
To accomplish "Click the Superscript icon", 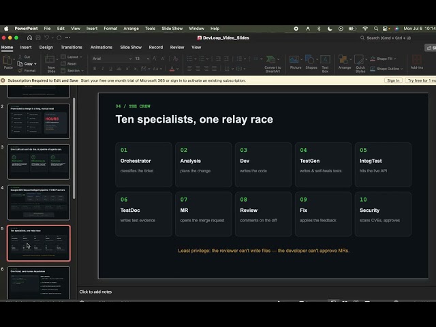I will pyautogui.click(x=127, y=69).
